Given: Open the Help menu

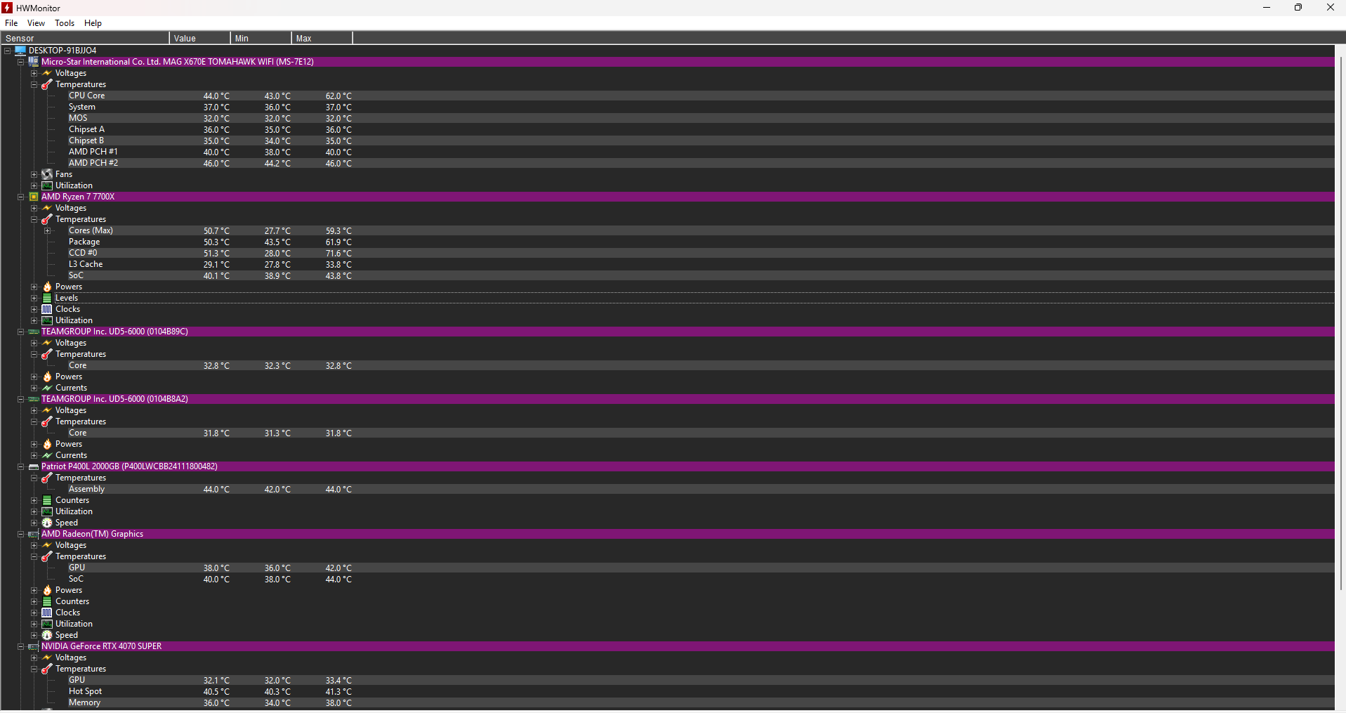Looking at the screenshot, I should (93, 23).
